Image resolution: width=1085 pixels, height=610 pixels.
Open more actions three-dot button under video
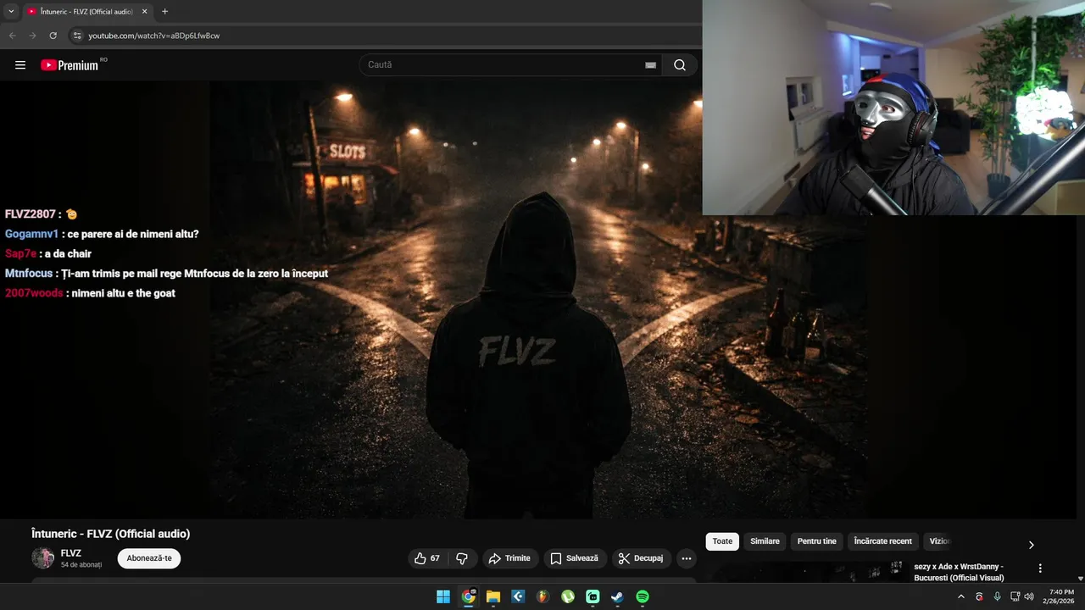click(x=687, y=558)
